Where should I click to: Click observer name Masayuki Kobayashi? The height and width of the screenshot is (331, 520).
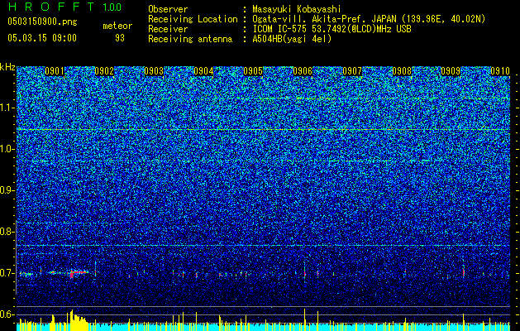(x=297, y=9)
